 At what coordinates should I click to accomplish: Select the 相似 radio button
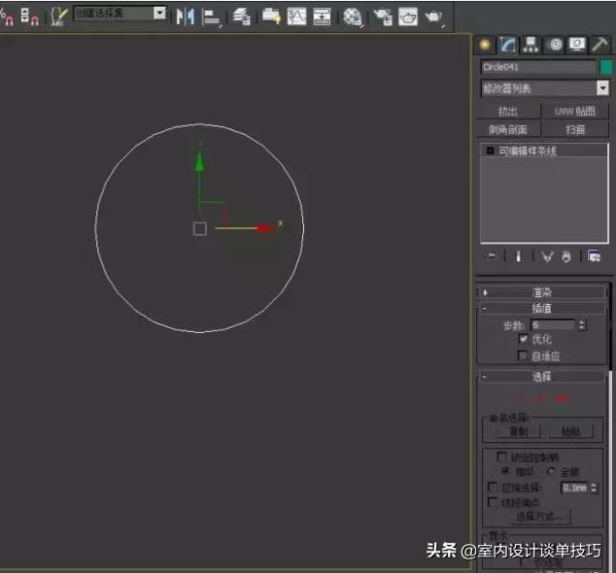[506, 470]
